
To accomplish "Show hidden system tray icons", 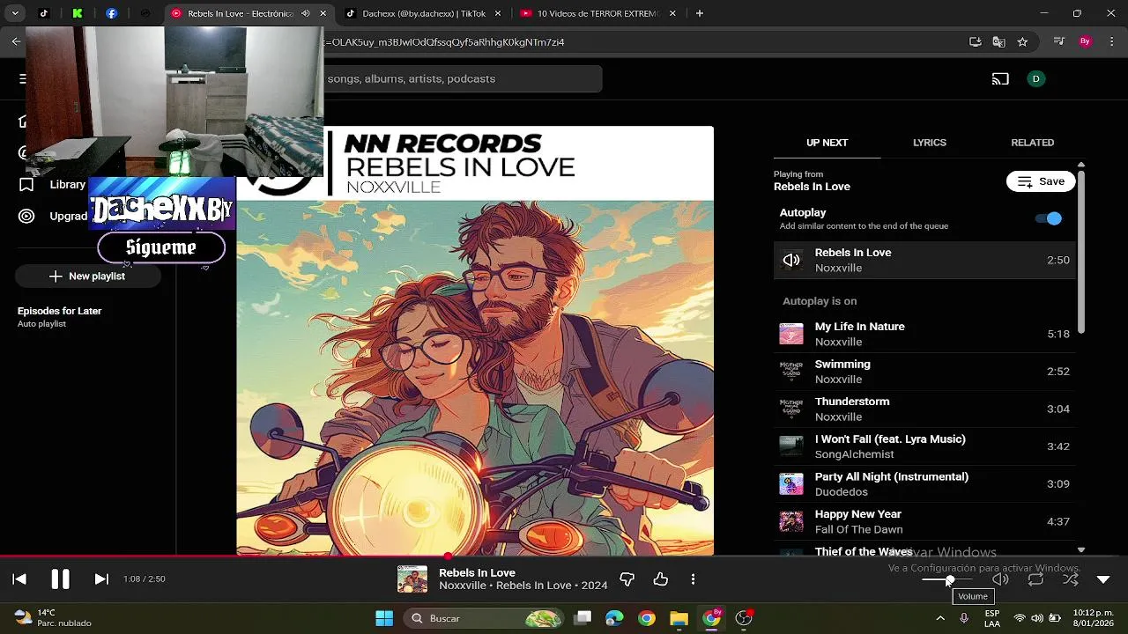I will click(940, 618).
